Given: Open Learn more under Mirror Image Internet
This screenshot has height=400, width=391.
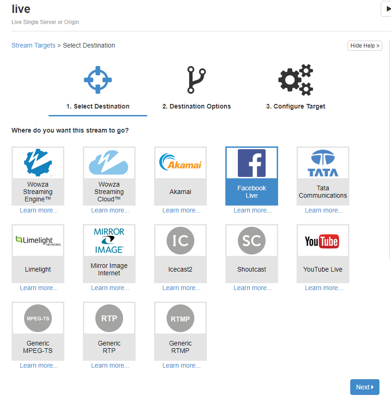Looking at the screenshot, I should [110, 288].
